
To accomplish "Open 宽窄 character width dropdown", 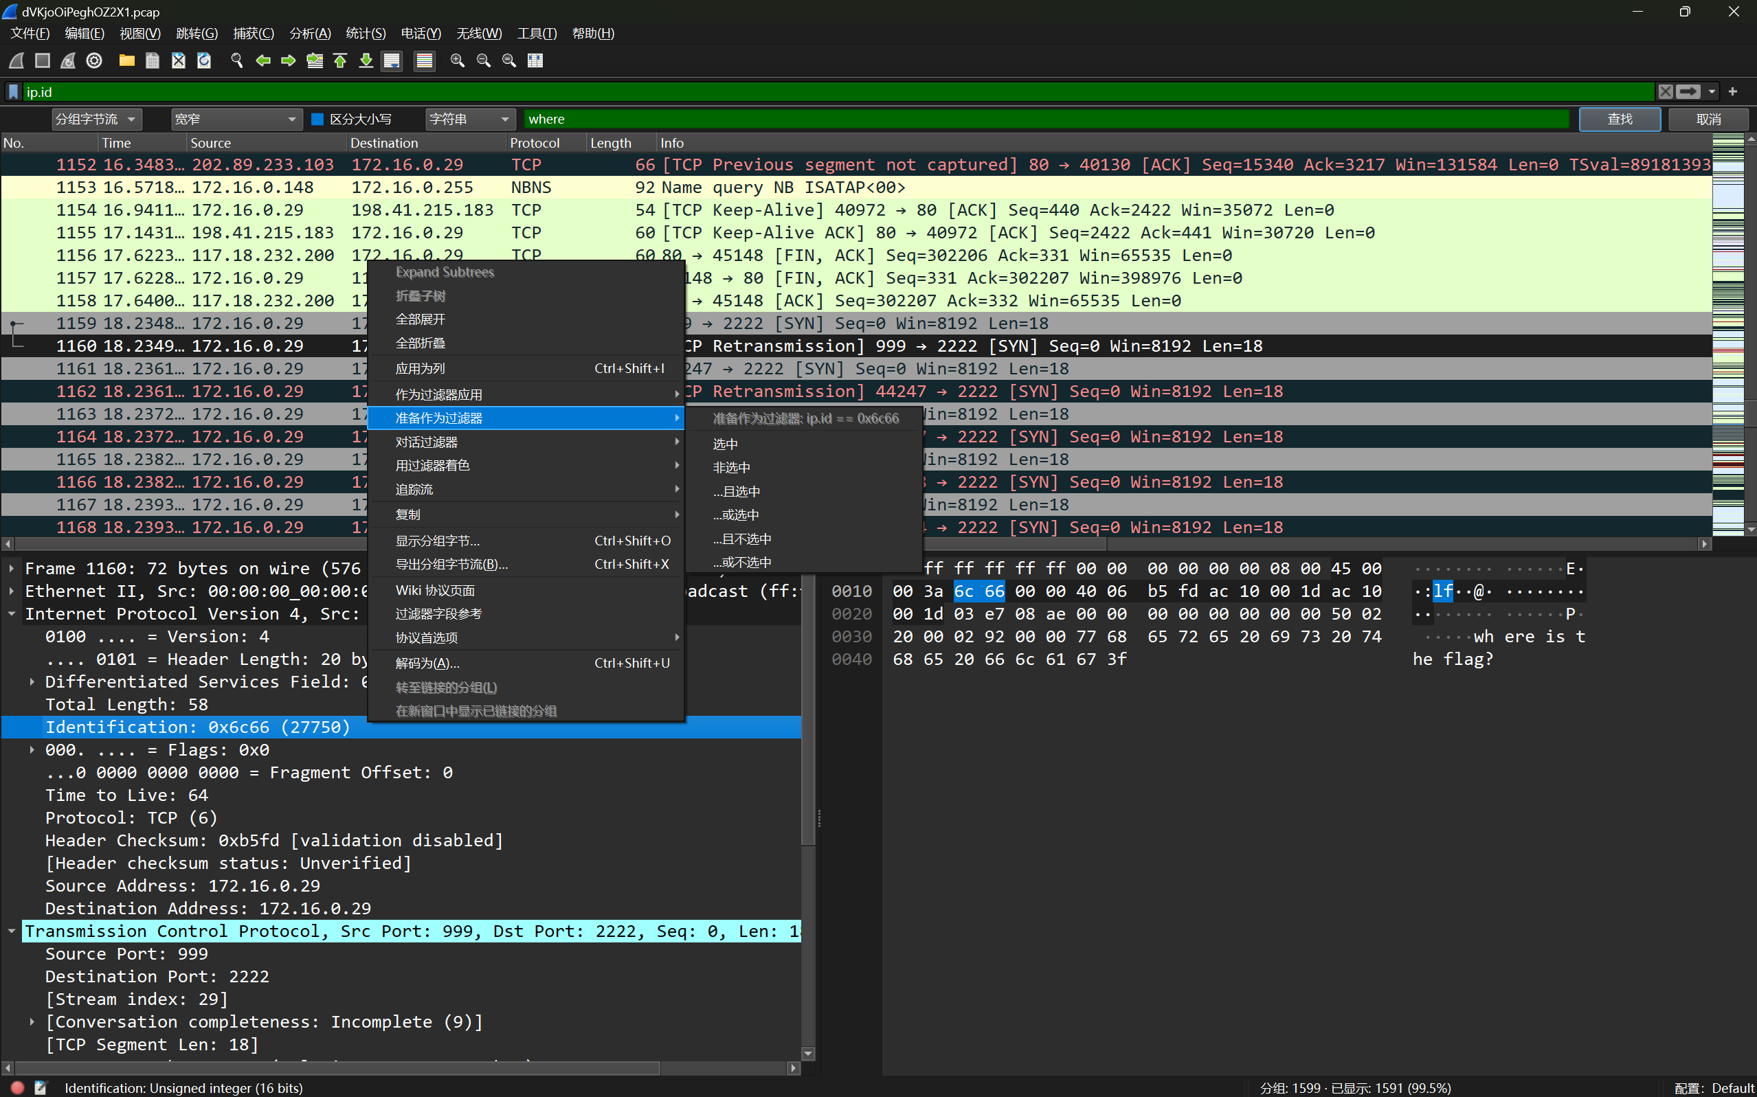I will 236,119.
